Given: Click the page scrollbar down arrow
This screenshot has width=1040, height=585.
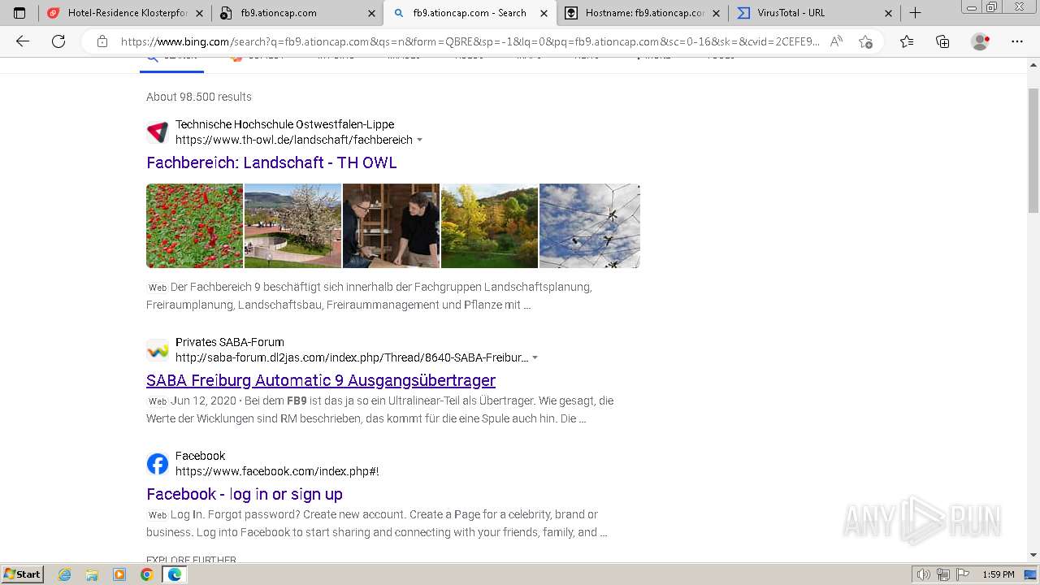Looking at the screenshot, I should coord(1033,555).
